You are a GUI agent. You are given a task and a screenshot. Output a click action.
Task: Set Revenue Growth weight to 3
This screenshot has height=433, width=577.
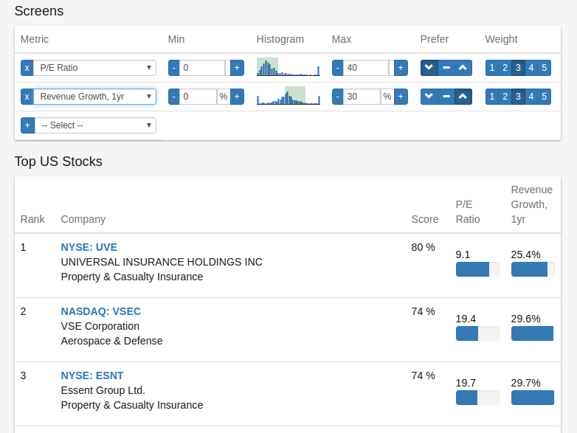pos(518,97)
